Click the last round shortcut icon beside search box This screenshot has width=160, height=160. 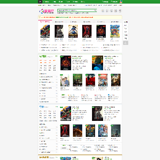point(120,11)
